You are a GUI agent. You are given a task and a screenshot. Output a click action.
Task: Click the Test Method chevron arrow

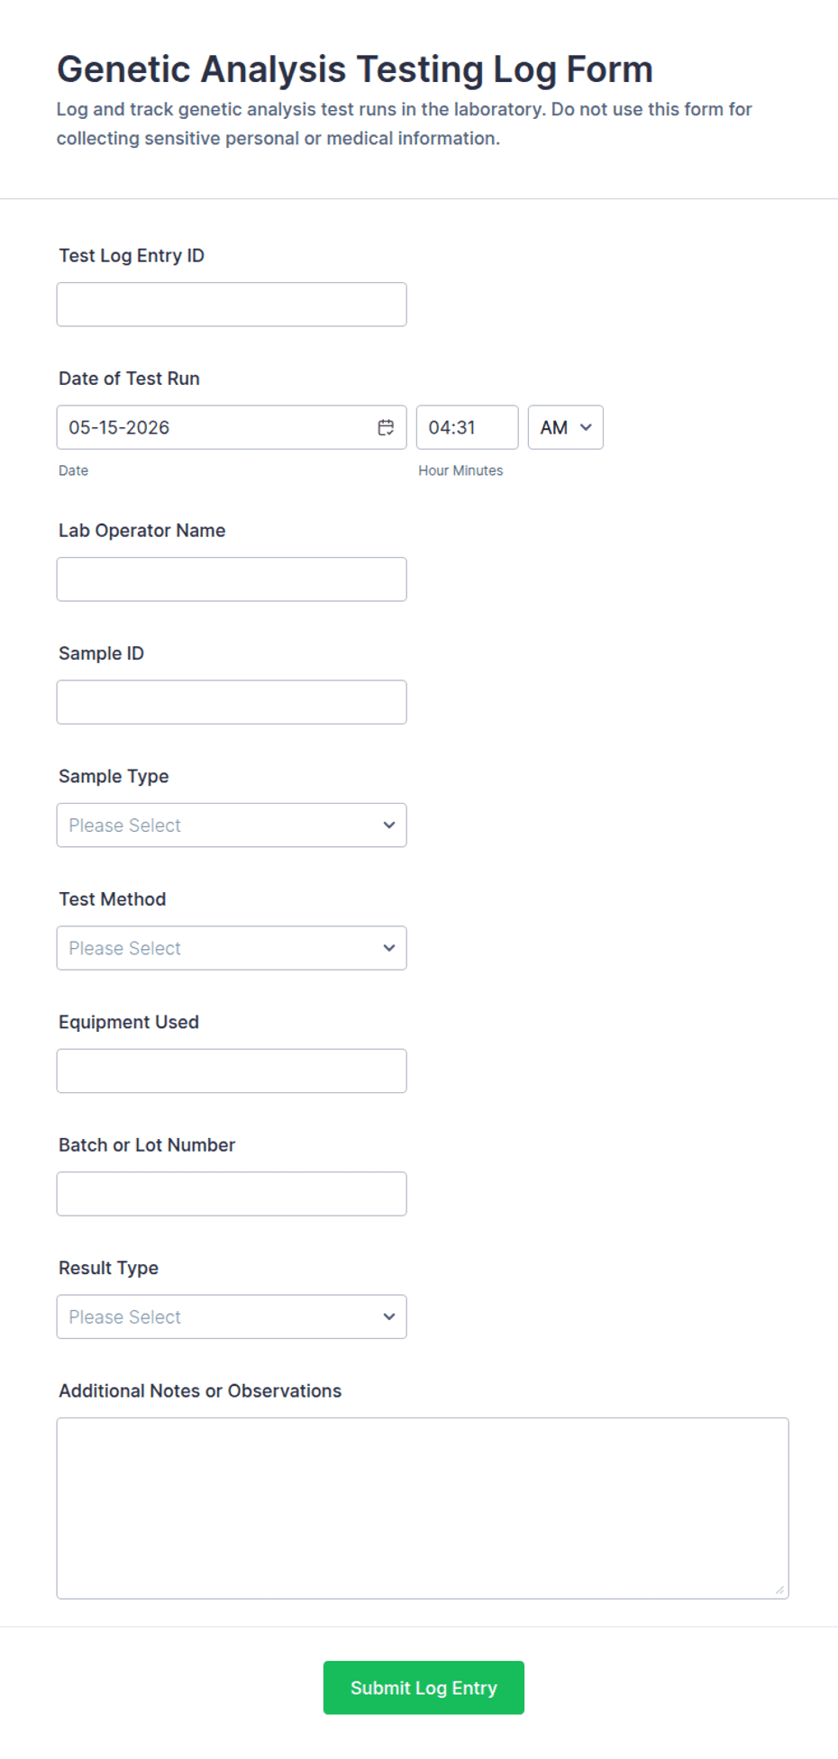click(389, 948)
